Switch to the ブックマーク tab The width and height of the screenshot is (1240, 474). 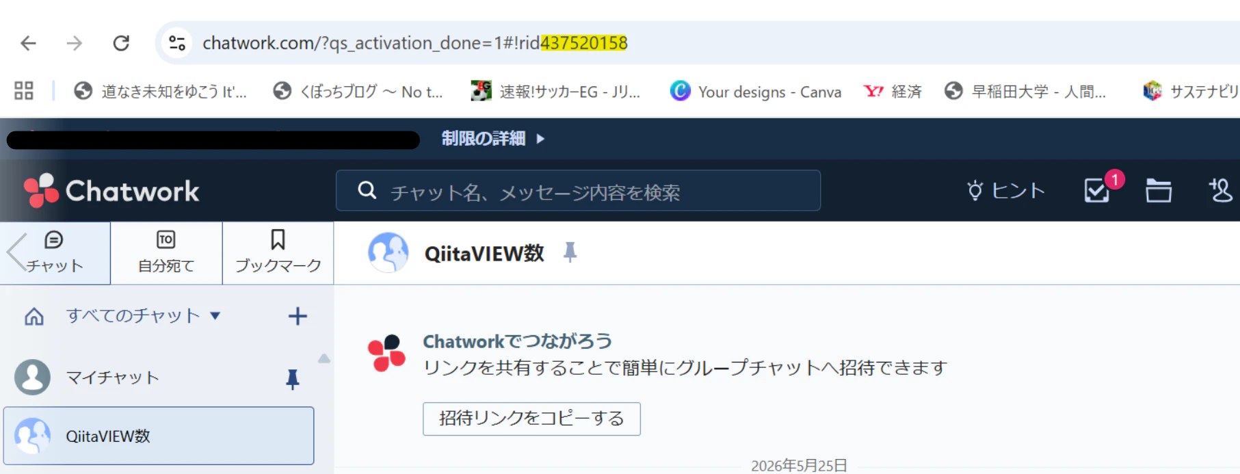[278, 252]
